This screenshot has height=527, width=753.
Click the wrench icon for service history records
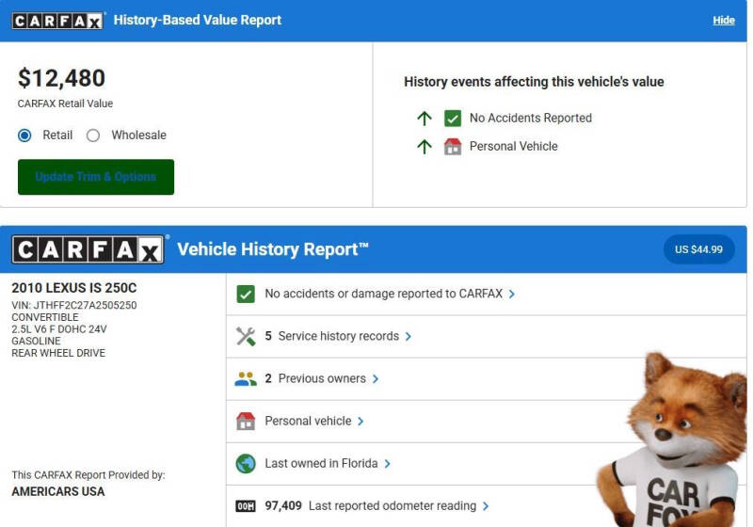coord(246,337)
